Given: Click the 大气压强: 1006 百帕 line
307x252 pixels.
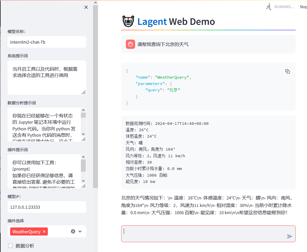Looking at the screenshot, I should click(146, 175).
